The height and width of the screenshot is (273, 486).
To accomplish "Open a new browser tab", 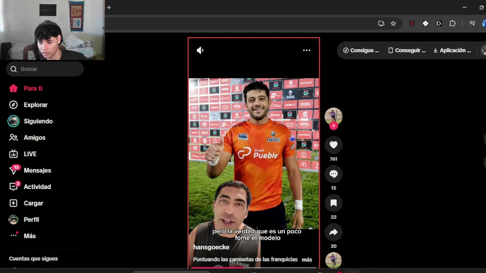I will (x=109, y=7).
